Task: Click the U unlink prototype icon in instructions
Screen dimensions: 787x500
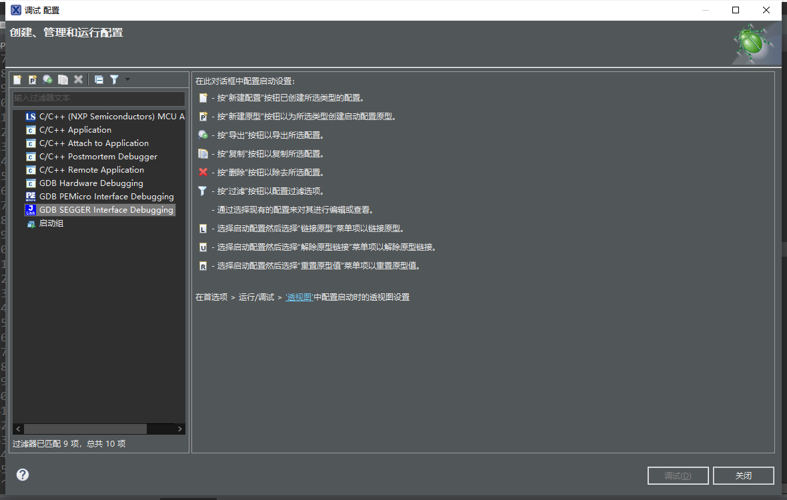Action: click(x=203, y=247)
